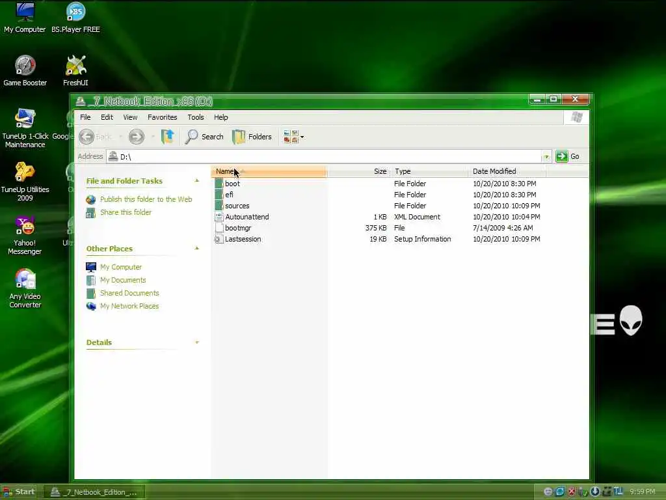Launch Yahoo! Messenger desktop icon

[25, 235]
